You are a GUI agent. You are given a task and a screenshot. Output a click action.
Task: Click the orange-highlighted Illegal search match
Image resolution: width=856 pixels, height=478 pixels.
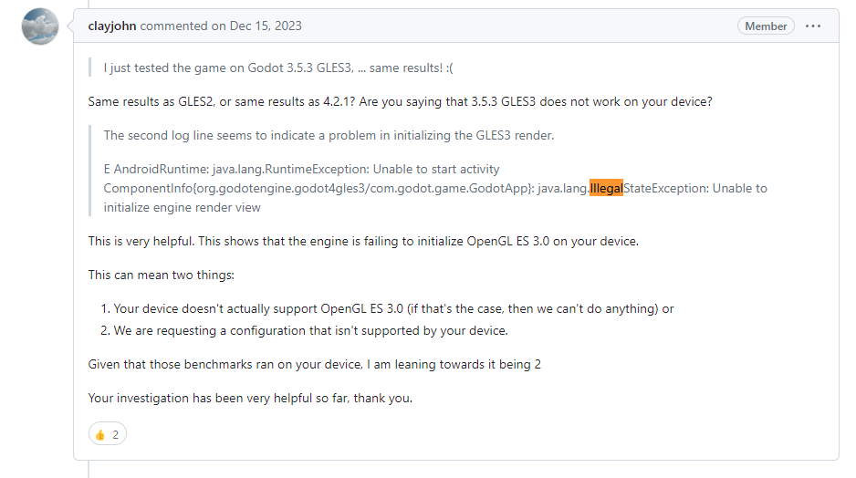point(606,188)
